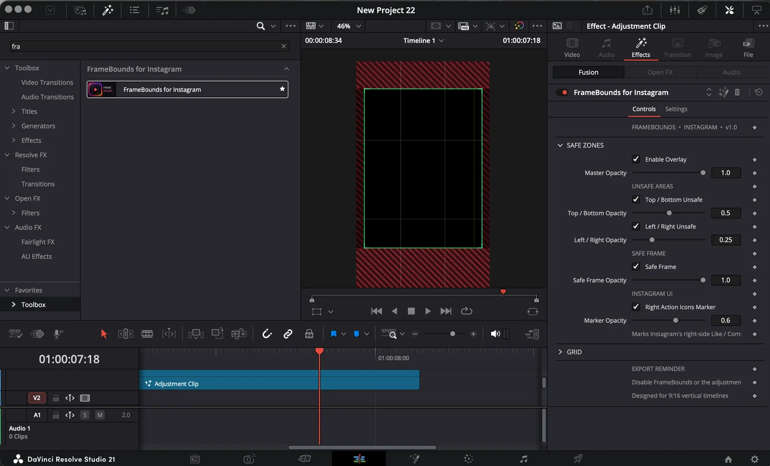Screen dimensions: 770x466
Task: Toggle FrameBounds for Instagram effect enable switch
Action: 562,92
